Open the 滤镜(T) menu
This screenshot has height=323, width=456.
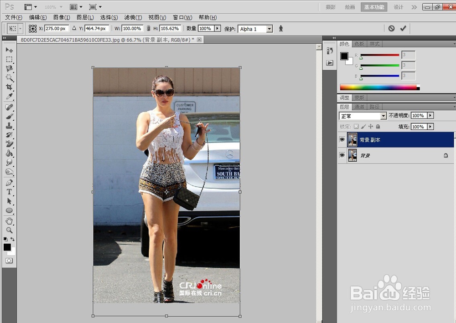(x=133, y=17)
